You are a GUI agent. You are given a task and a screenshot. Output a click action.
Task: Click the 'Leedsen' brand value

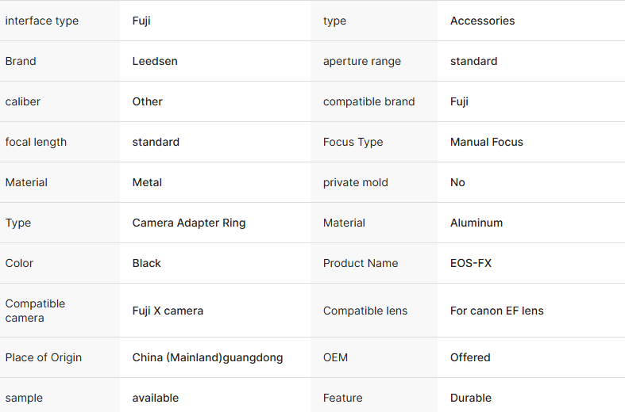point(156,61)
